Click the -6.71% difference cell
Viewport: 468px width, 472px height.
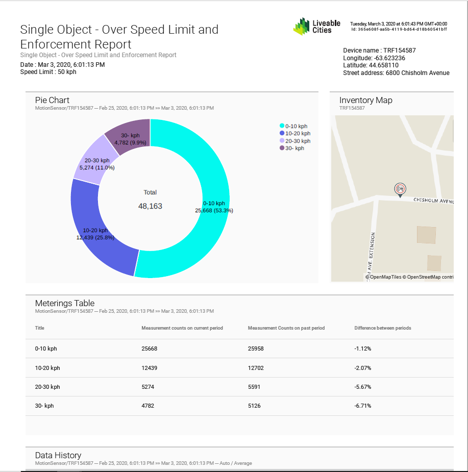tap(362, 406)
